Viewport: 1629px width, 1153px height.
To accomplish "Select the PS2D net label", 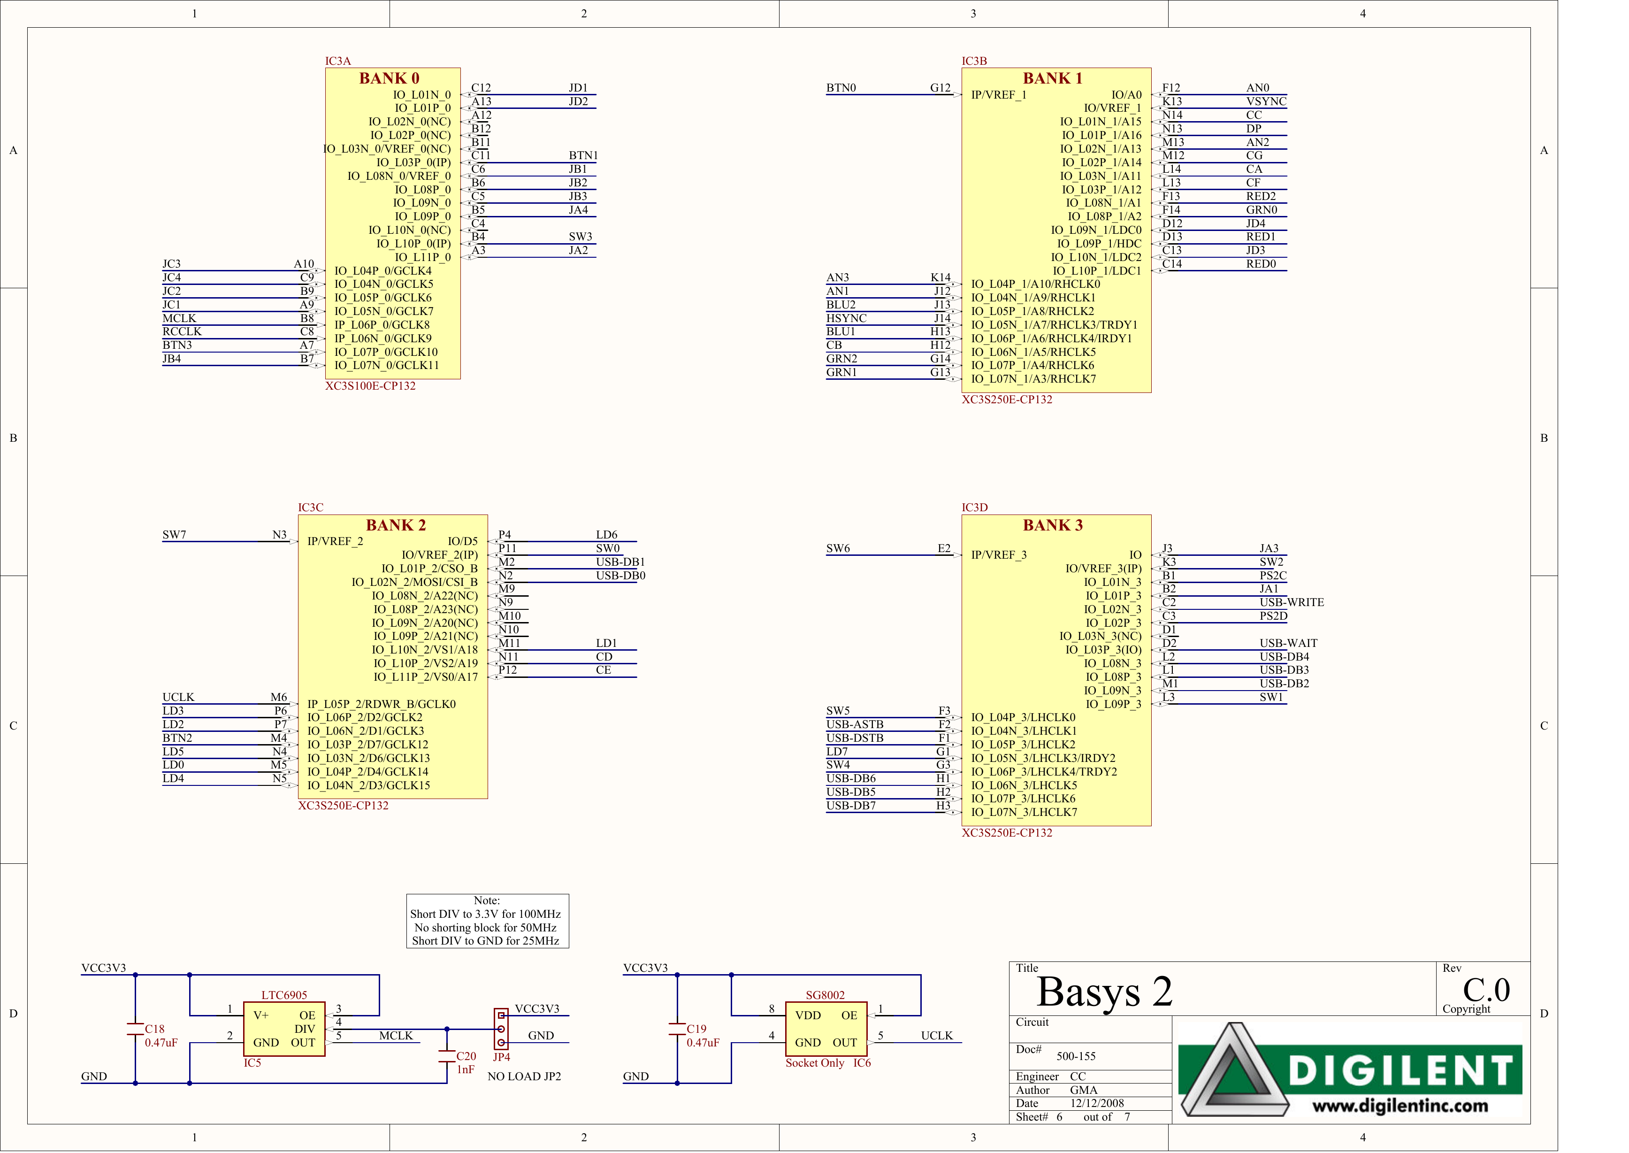I will pyautogui.click(x=1273, y=615).
